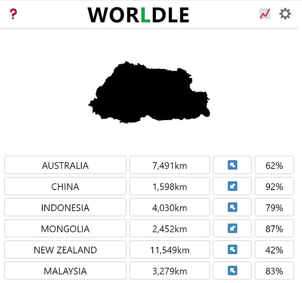302x283 pixels.
Task: Click the 7,491km distance value
Action: tap(170, 165)
